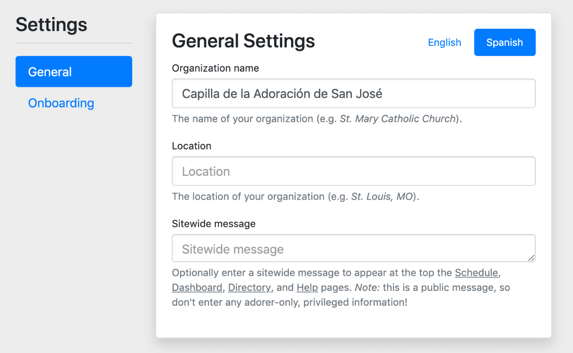Viewport: 573px width, 353px height.
Task: Click the "Organization name" field label
Action: click(x=215, y=68)
